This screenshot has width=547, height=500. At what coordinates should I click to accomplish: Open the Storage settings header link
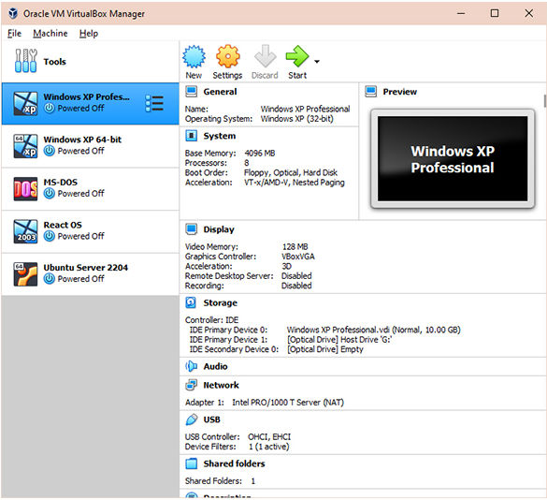tap(220, 302)
